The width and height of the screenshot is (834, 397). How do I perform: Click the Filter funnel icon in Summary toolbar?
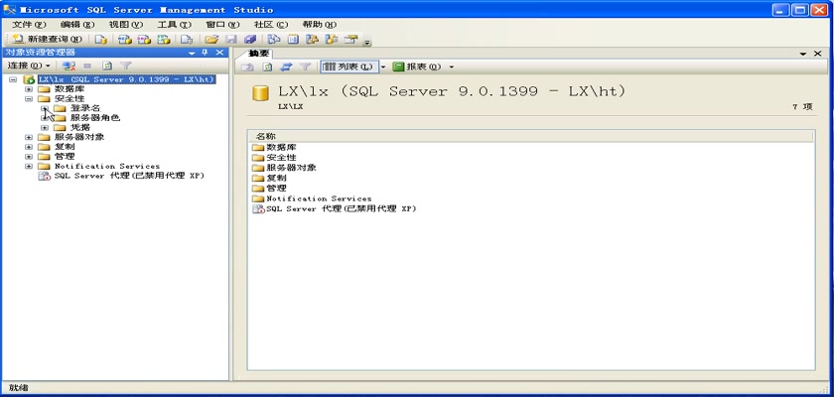(x=306, y=66)
